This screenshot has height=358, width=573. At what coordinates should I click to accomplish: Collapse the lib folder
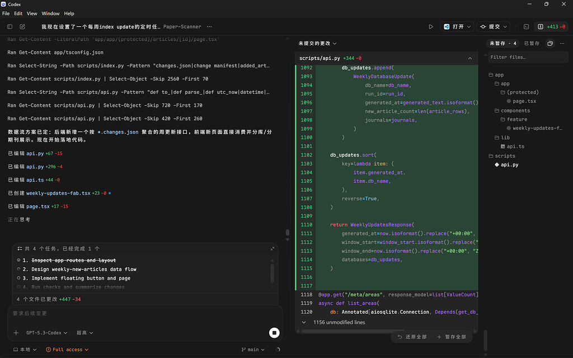(502, 138)
